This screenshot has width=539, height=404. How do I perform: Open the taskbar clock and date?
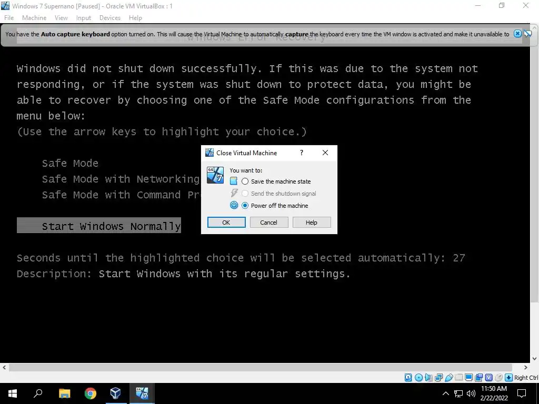click(x=494, y=393)
